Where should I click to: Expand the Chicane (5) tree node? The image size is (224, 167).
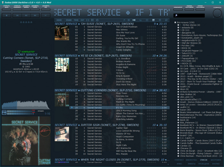(178, 148)
